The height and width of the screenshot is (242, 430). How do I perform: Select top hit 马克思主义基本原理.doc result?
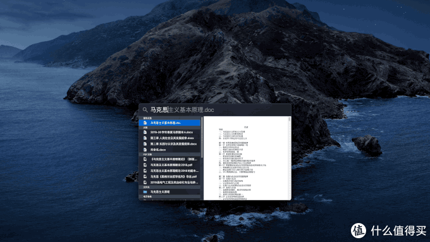tap(169, 123)
